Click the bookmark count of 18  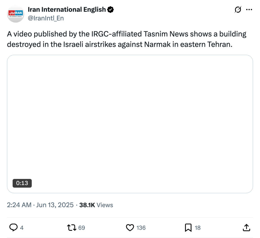[x=198, y=228]
